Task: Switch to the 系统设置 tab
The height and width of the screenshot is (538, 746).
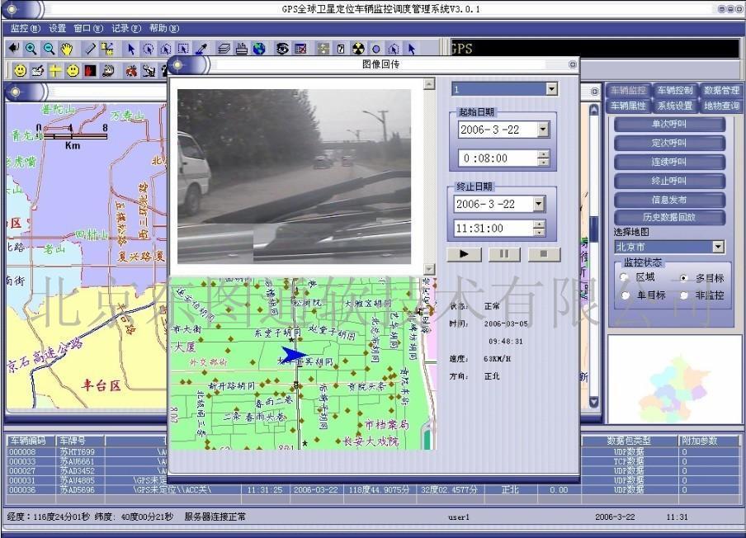Action: (675, 106)
